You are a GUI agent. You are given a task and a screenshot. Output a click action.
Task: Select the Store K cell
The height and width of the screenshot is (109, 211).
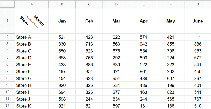tap(32, 106)
